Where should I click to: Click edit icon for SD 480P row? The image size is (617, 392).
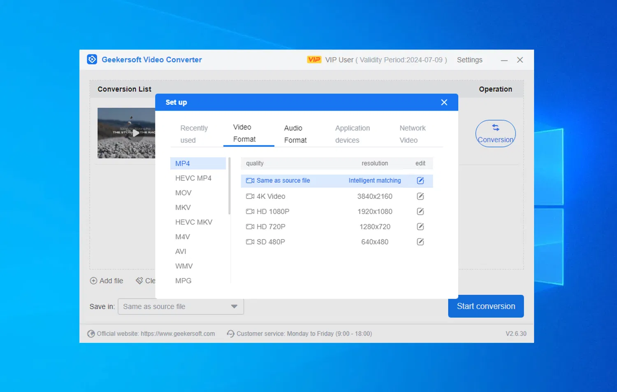click(x=420, y=242)
